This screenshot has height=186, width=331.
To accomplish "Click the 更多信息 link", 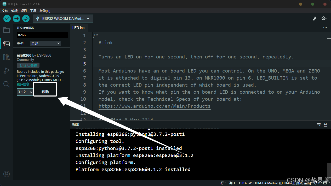I will (23, 84).
